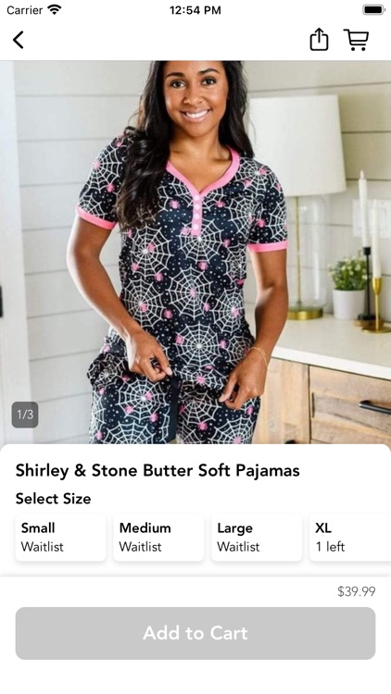
Task: Tap the Shirley & Stone Butter Soft Pajamas title
Action: click(x=158, y=470)
